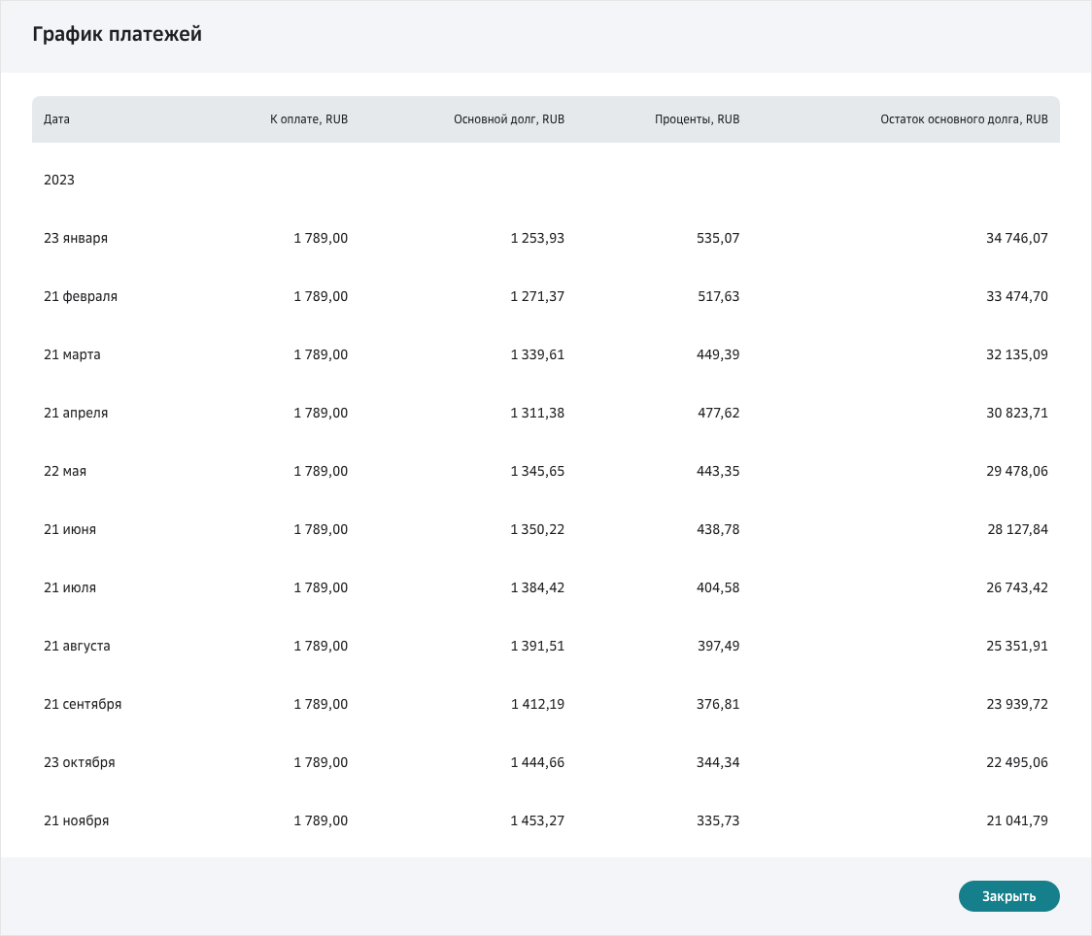The image size is (1092, 936).
Task: Click the Основной долг, RUB header
Action: 508,119
